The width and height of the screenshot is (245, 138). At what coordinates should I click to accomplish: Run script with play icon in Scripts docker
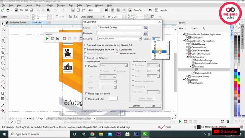point(180,121)
